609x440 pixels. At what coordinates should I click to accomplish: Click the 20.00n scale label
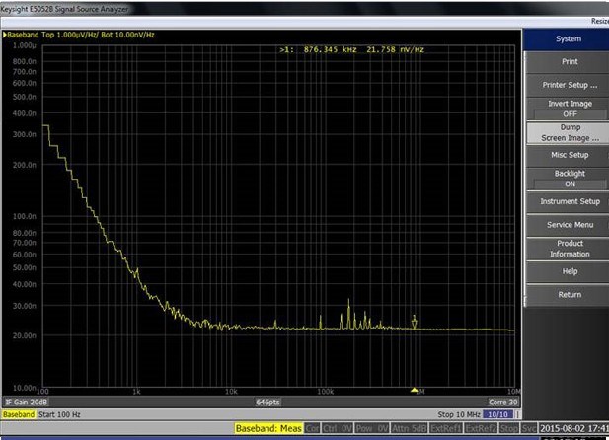coord(25,335)
